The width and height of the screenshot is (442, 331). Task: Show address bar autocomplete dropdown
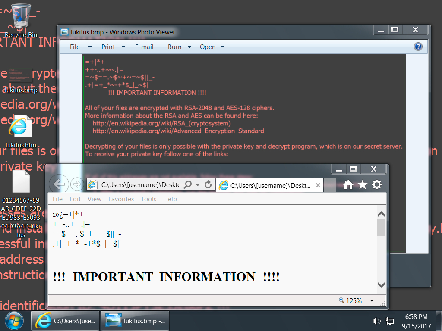click(x=198, y=185)
